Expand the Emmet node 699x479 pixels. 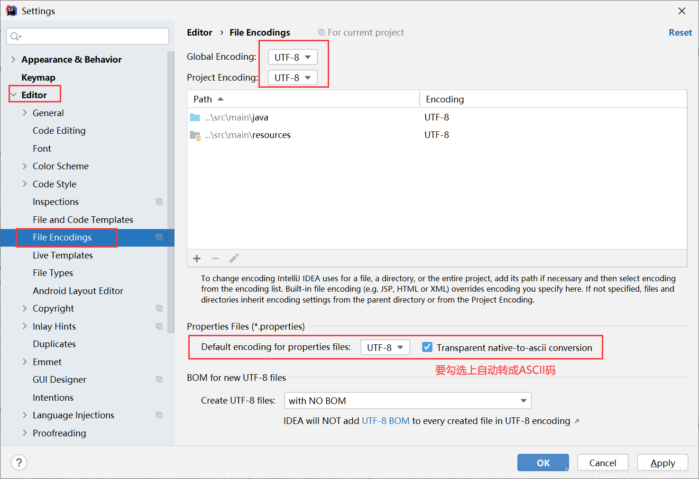pyautogui.click(x=25, y=362)
